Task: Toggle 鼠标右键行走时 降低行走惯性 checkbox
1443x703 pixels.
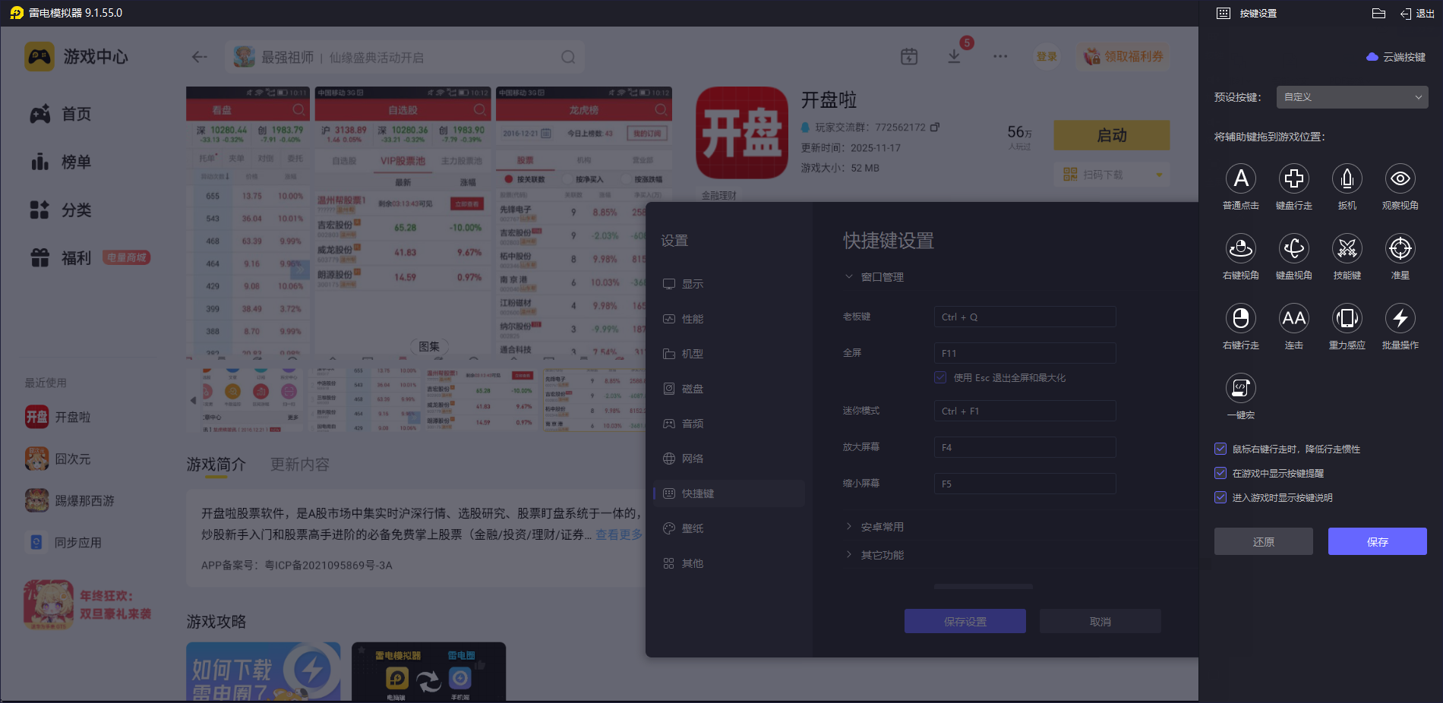Action: pos(1220,449)
